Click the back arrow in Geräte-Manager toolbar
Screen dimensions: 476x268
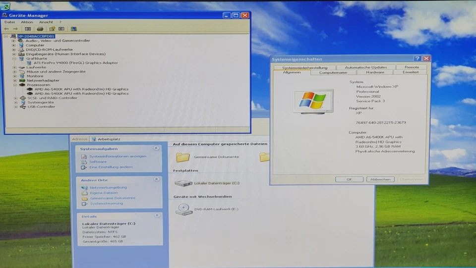point(6,29)
